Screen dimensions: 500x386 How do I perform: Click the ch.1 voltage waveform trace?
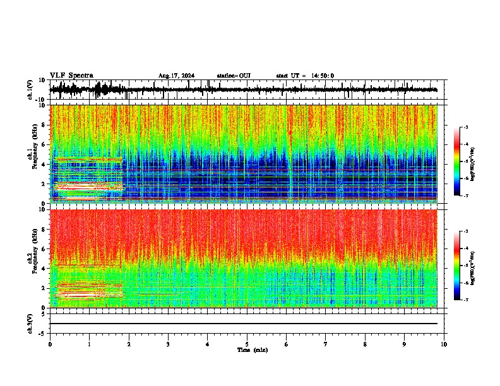pyautogui.click(x=243, y=90)
